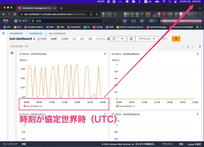Open EC2 bookmark shortcut
Screen dimensions: 204x147
click(17, 27)
